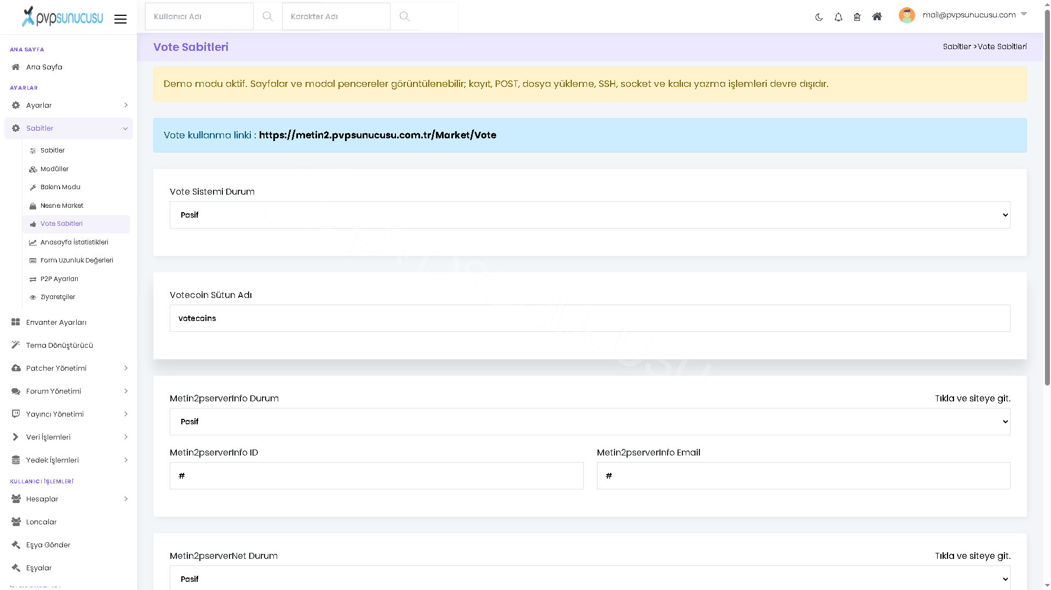Click the Votecoin Sütun Adı field
1051x590 pixels.
click(590, 318)
